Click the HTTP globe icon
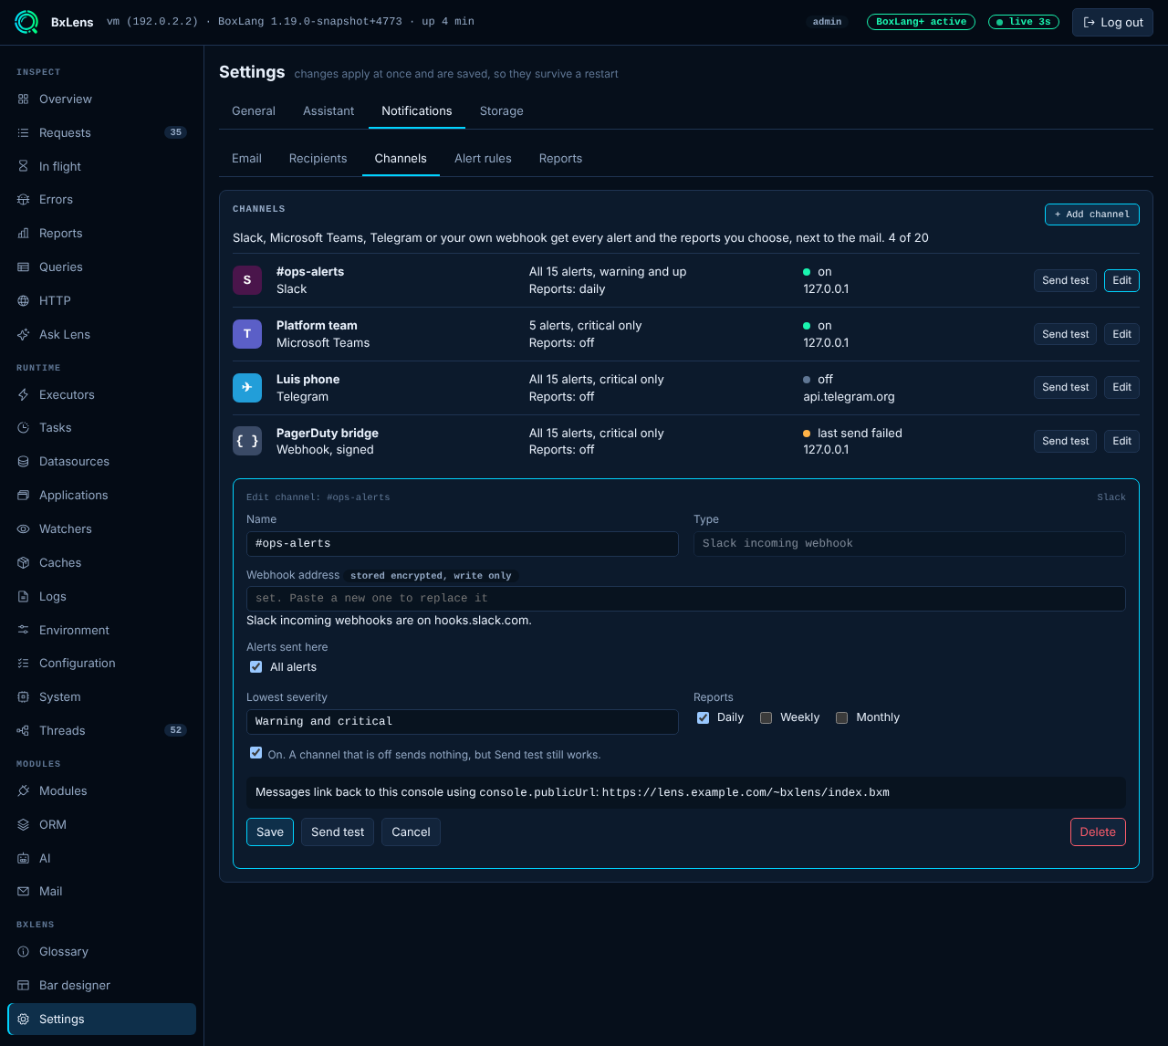Screen dimensions: 1168x1046 coord(24,300)
